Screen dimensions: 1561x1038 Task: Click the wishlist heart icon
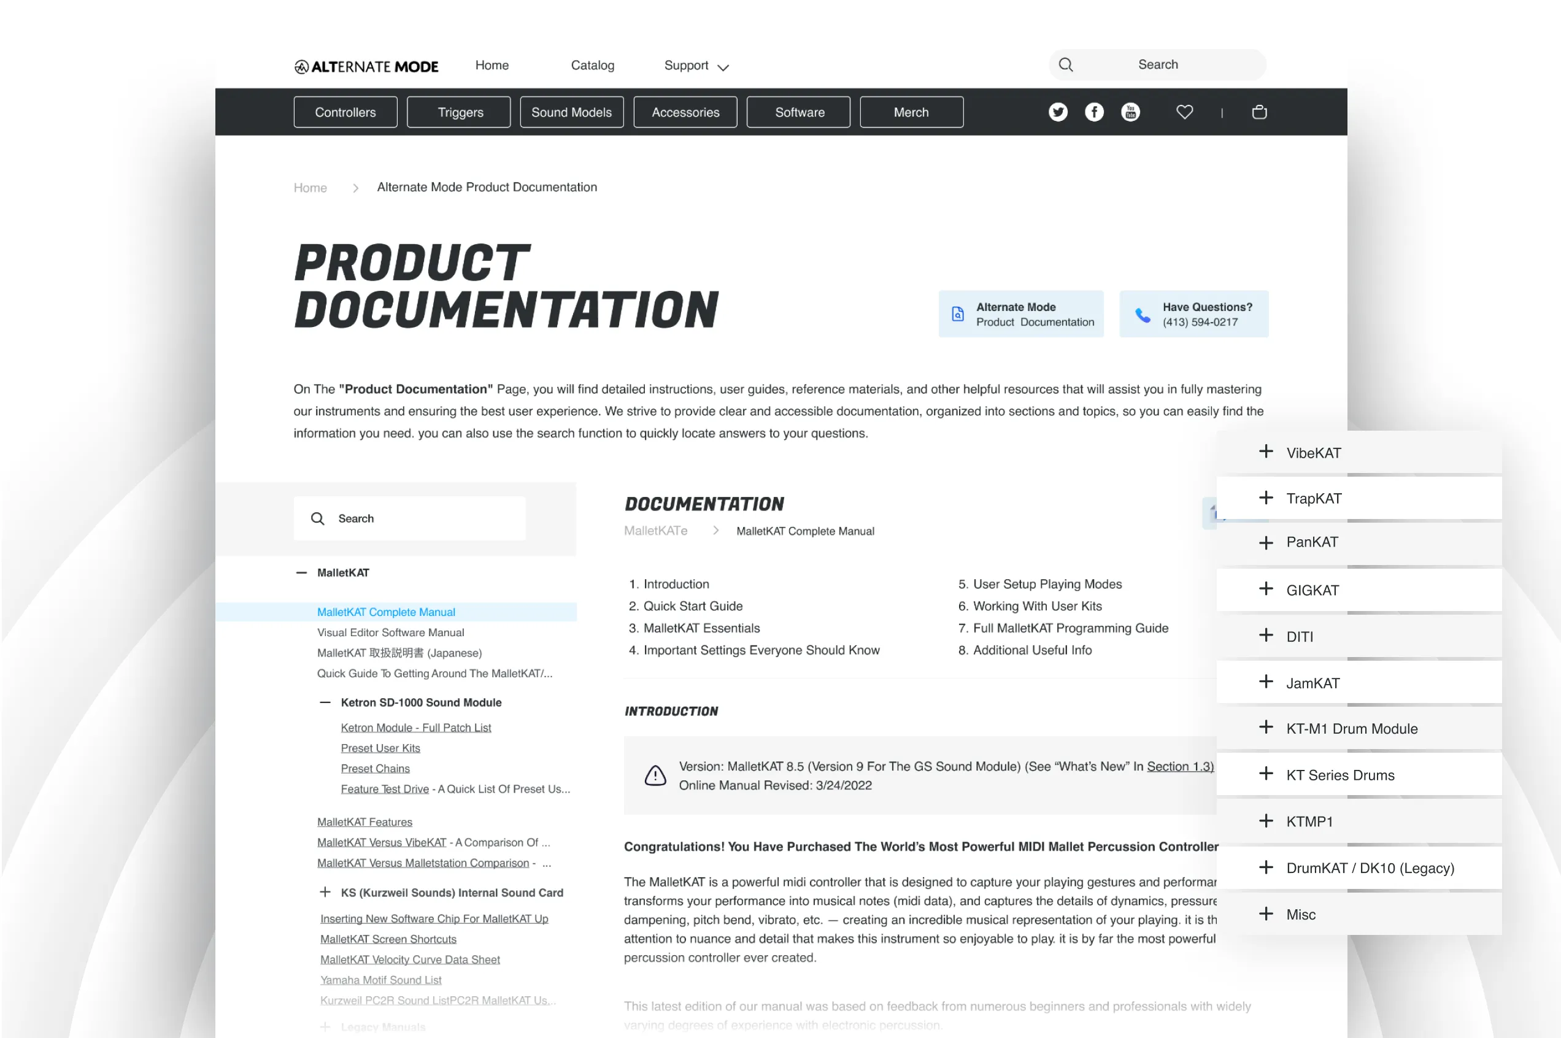tap(1184, 112)
